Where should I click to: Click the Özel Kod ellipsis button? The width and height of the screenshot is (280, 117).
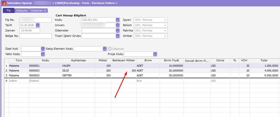43,49
